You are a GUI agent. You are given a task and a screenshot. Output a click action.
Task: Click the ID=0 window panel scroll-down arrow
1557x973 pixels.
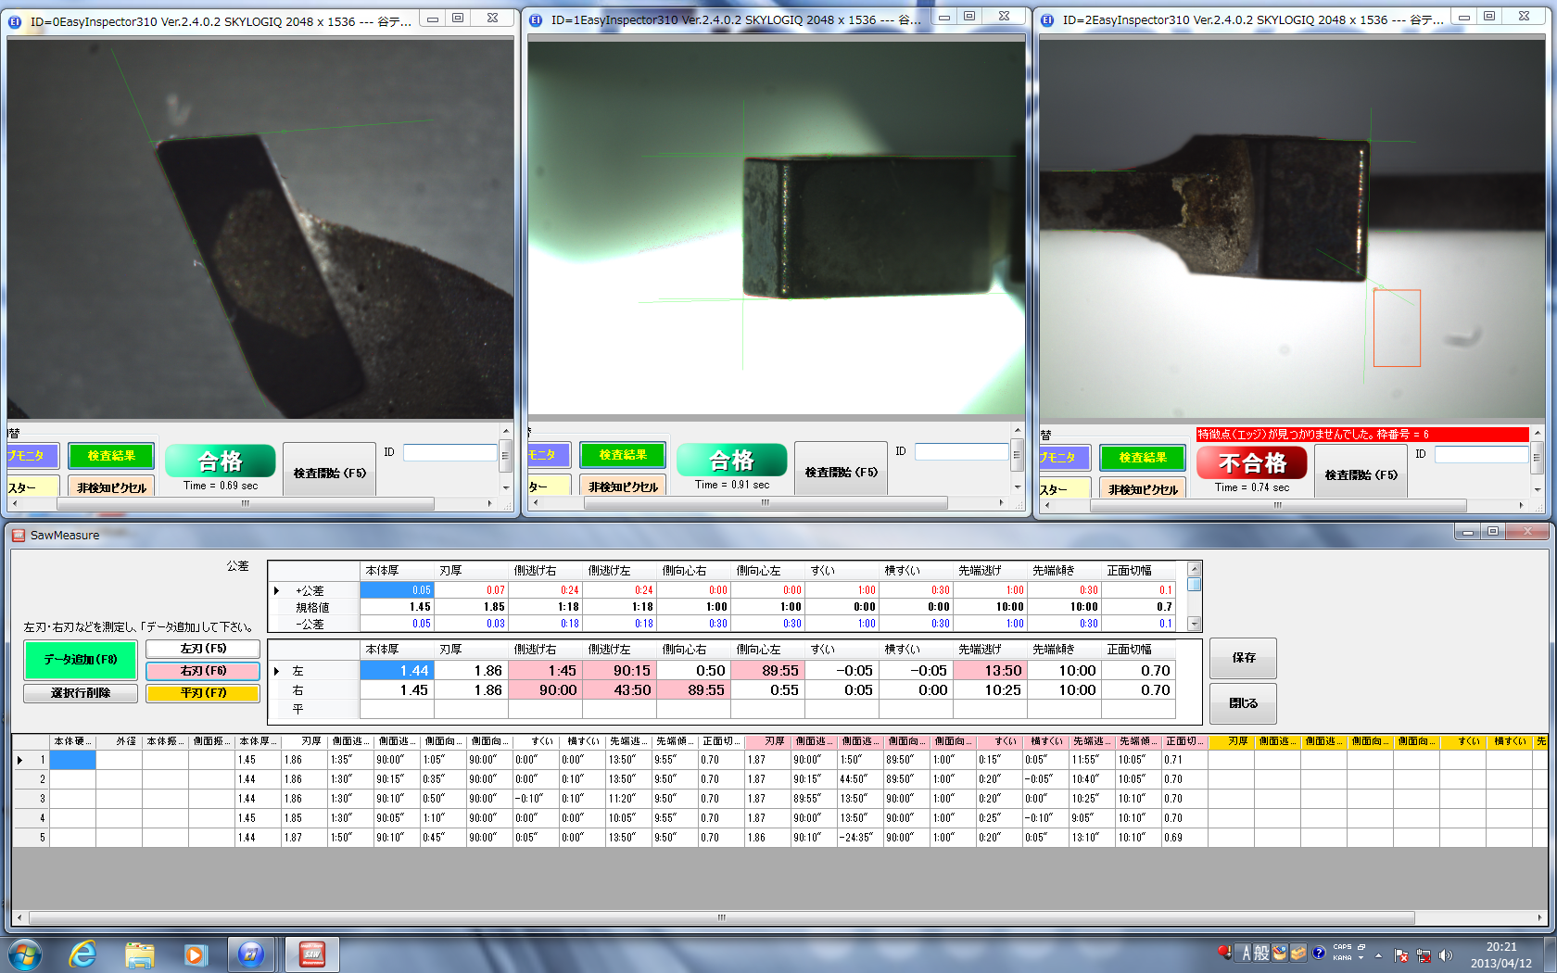coord(506,487)
